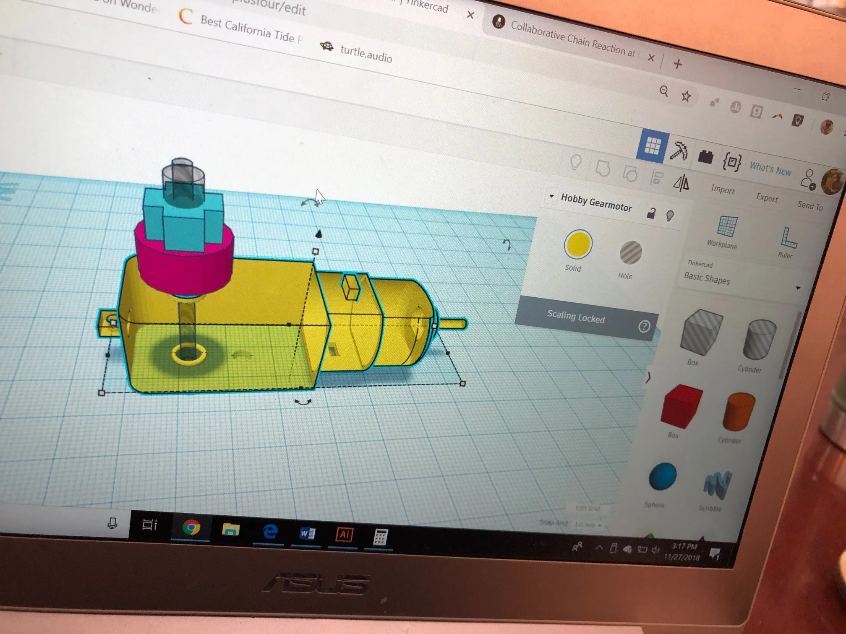Close the Collaborative Chain Reaction tab
The width and height of the screenshot is (846, 634).
point(651,57)
